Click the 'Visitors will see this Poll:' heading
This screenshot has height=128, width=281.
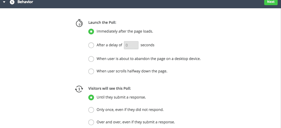click(110, 88)
